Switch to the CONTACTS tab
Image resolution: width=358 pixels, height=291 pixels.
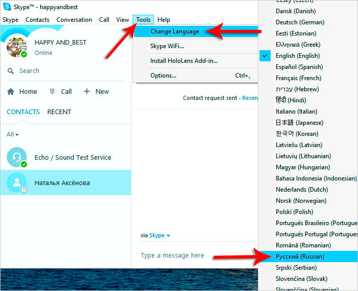(x=23, y=112)
